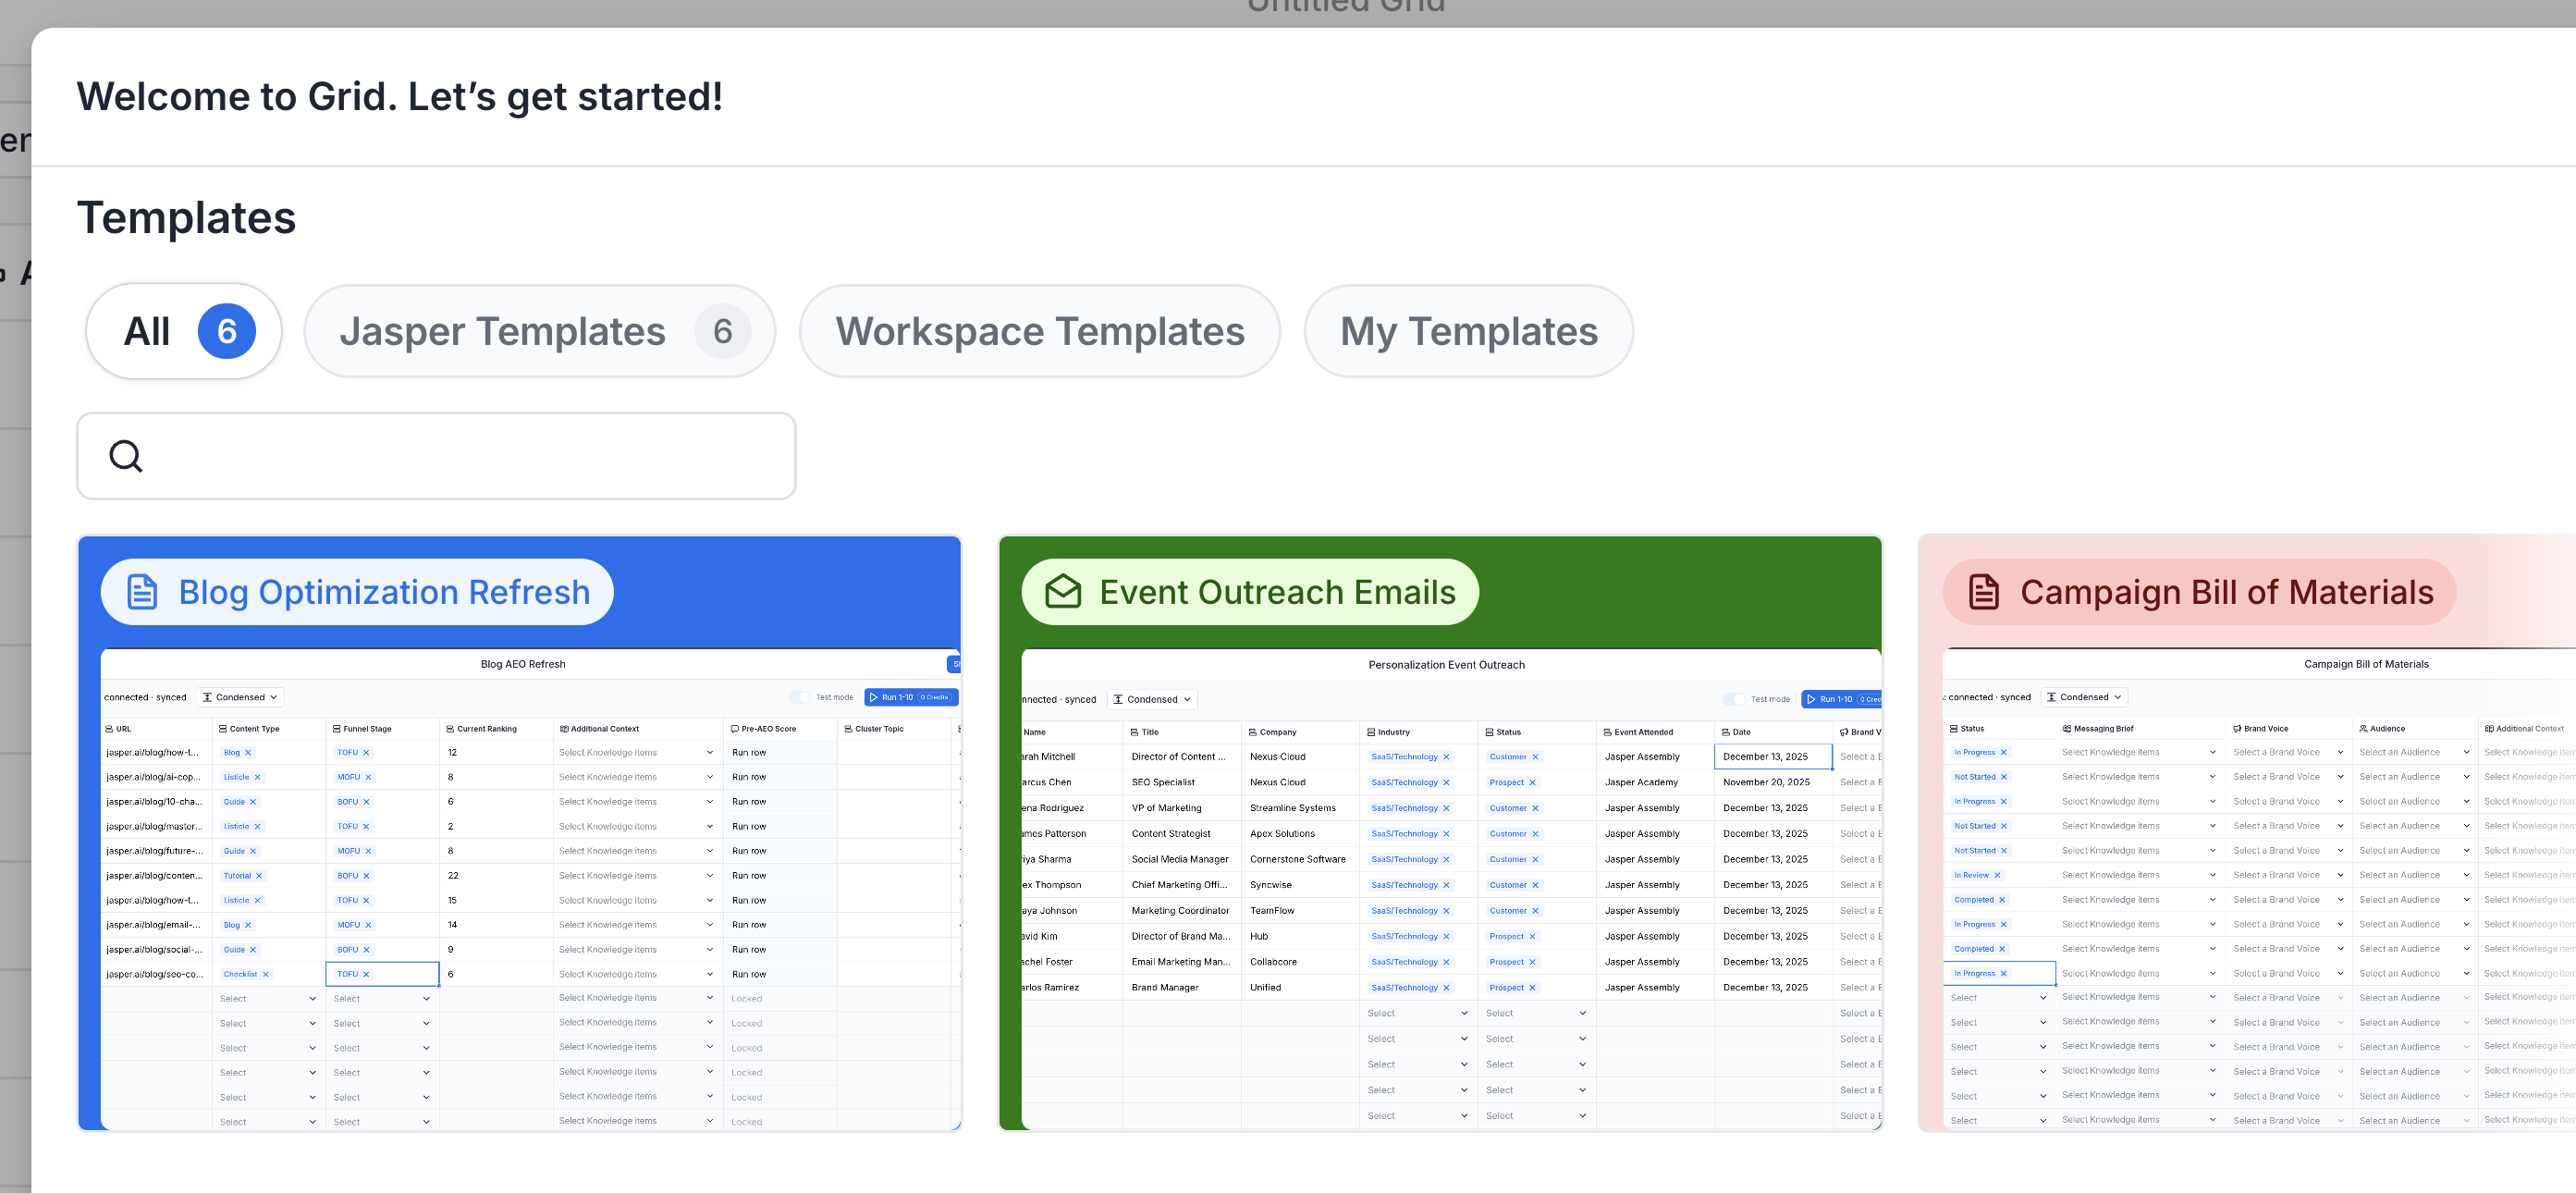Switch to the Jasper Templates tab
The image size is (2576, 1193).
(x=540, y=331)
